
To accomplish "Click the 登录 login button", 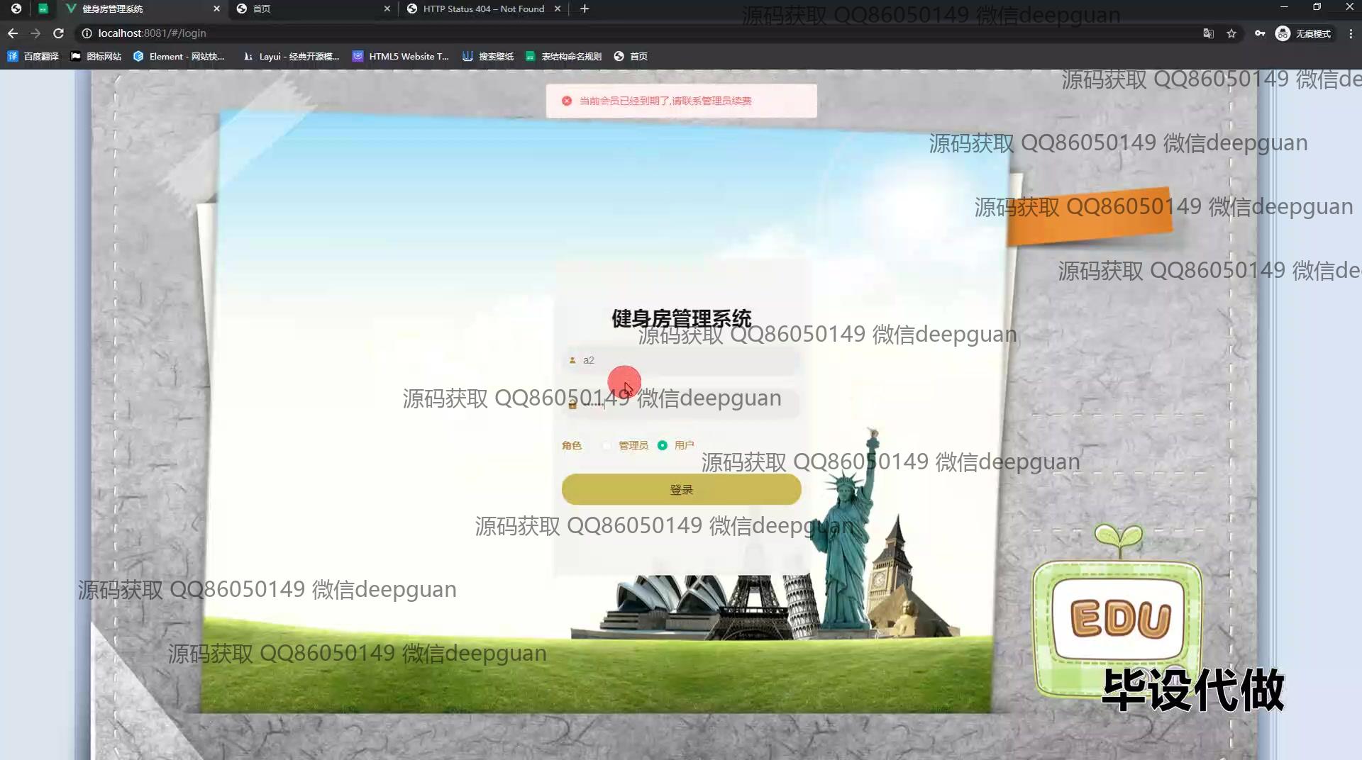I will click(682, 490).
